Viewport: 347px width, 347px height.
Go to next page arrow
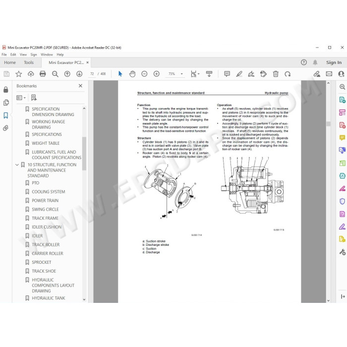[x=79, y=74]
